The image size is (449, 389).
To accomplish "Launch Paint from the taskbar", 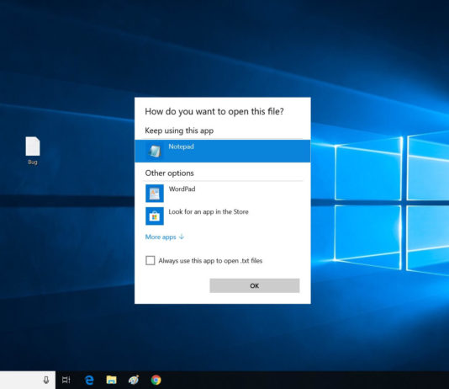I will click(x=134, y=380).
